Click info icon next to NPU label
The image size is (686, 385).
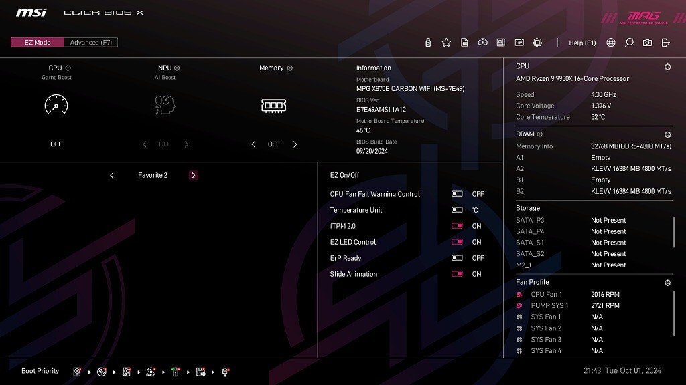pyautogui.click(x=177, y=68)
